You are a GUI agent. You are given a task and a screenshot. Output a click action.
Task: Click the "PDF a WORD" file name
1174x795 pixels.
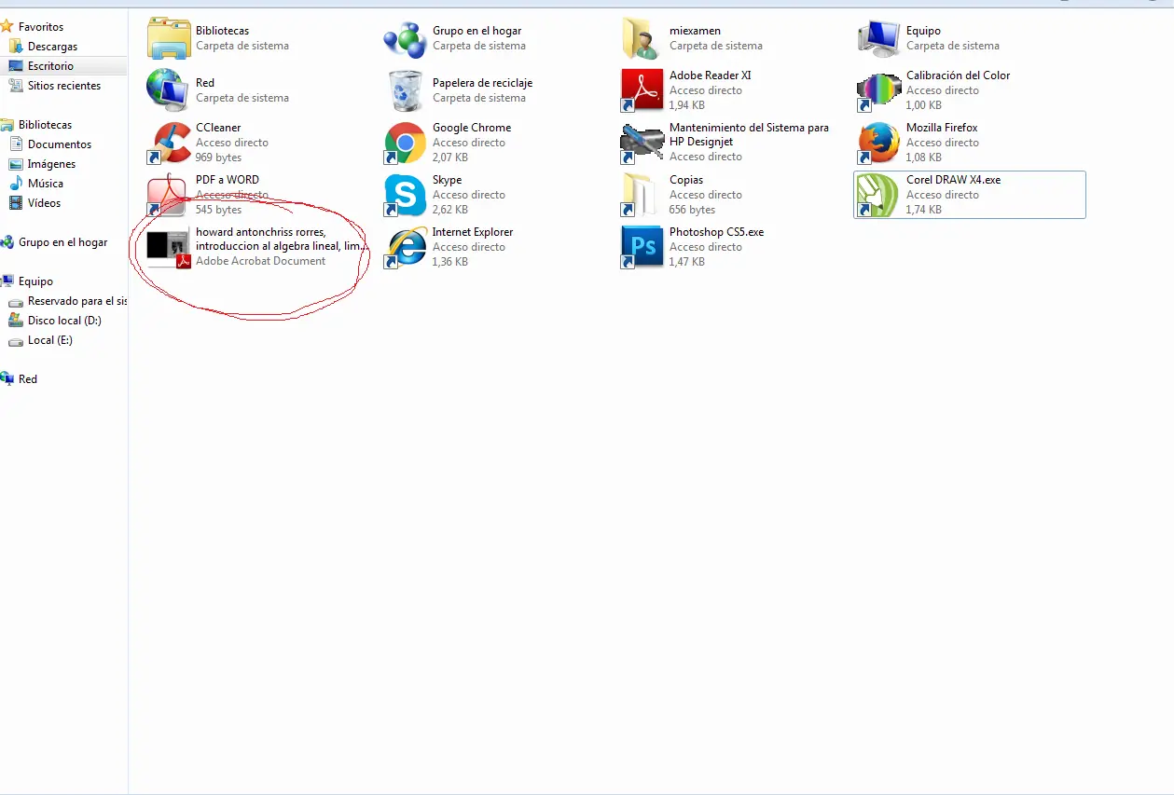[x=228, y=180]
